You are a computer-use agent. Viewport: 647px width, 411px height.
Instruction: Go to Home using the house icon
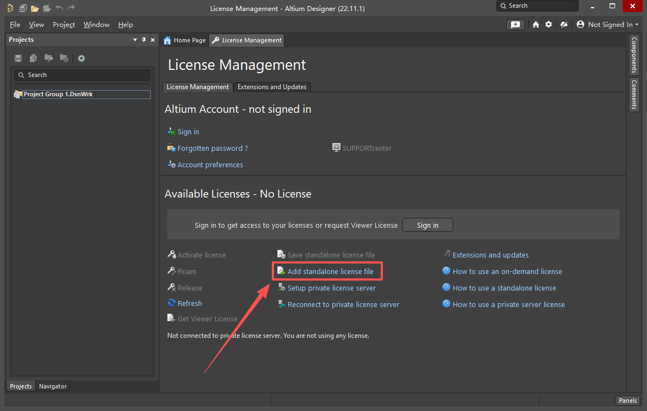point(536,25)
